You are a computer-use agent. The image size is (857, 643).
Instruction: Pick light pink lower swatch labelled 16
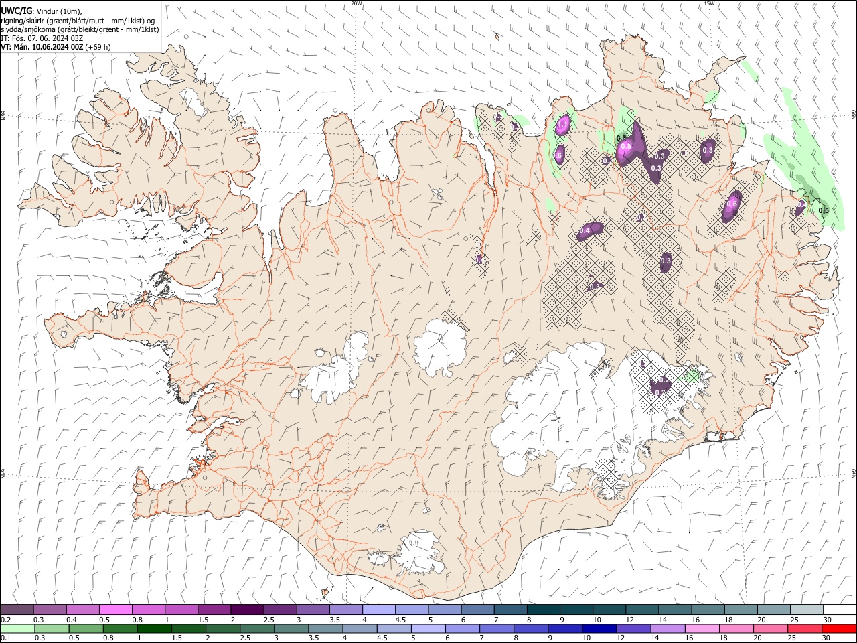pos(702,628)
